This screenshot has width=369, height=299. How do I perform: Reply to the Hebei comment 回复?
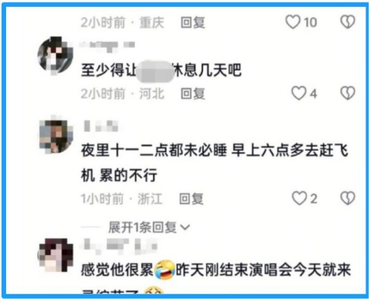pyautogui.click(x=192, y=93)
